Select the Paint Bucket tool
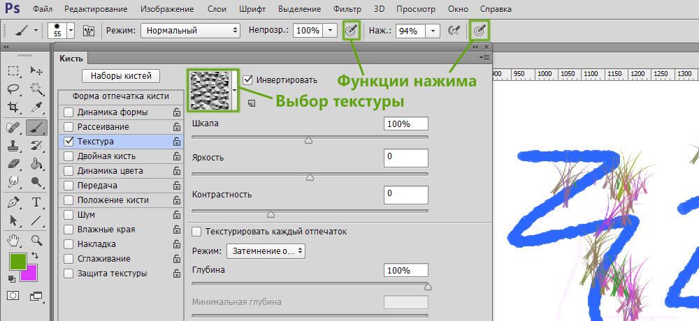Viewport: 699px width, 321px height. pyautogui.click(x=36, y=163)
